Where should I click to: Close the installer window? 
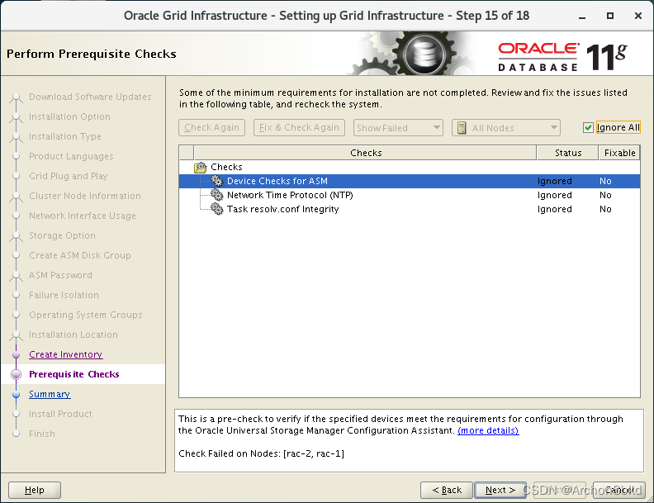pos(637,16)
